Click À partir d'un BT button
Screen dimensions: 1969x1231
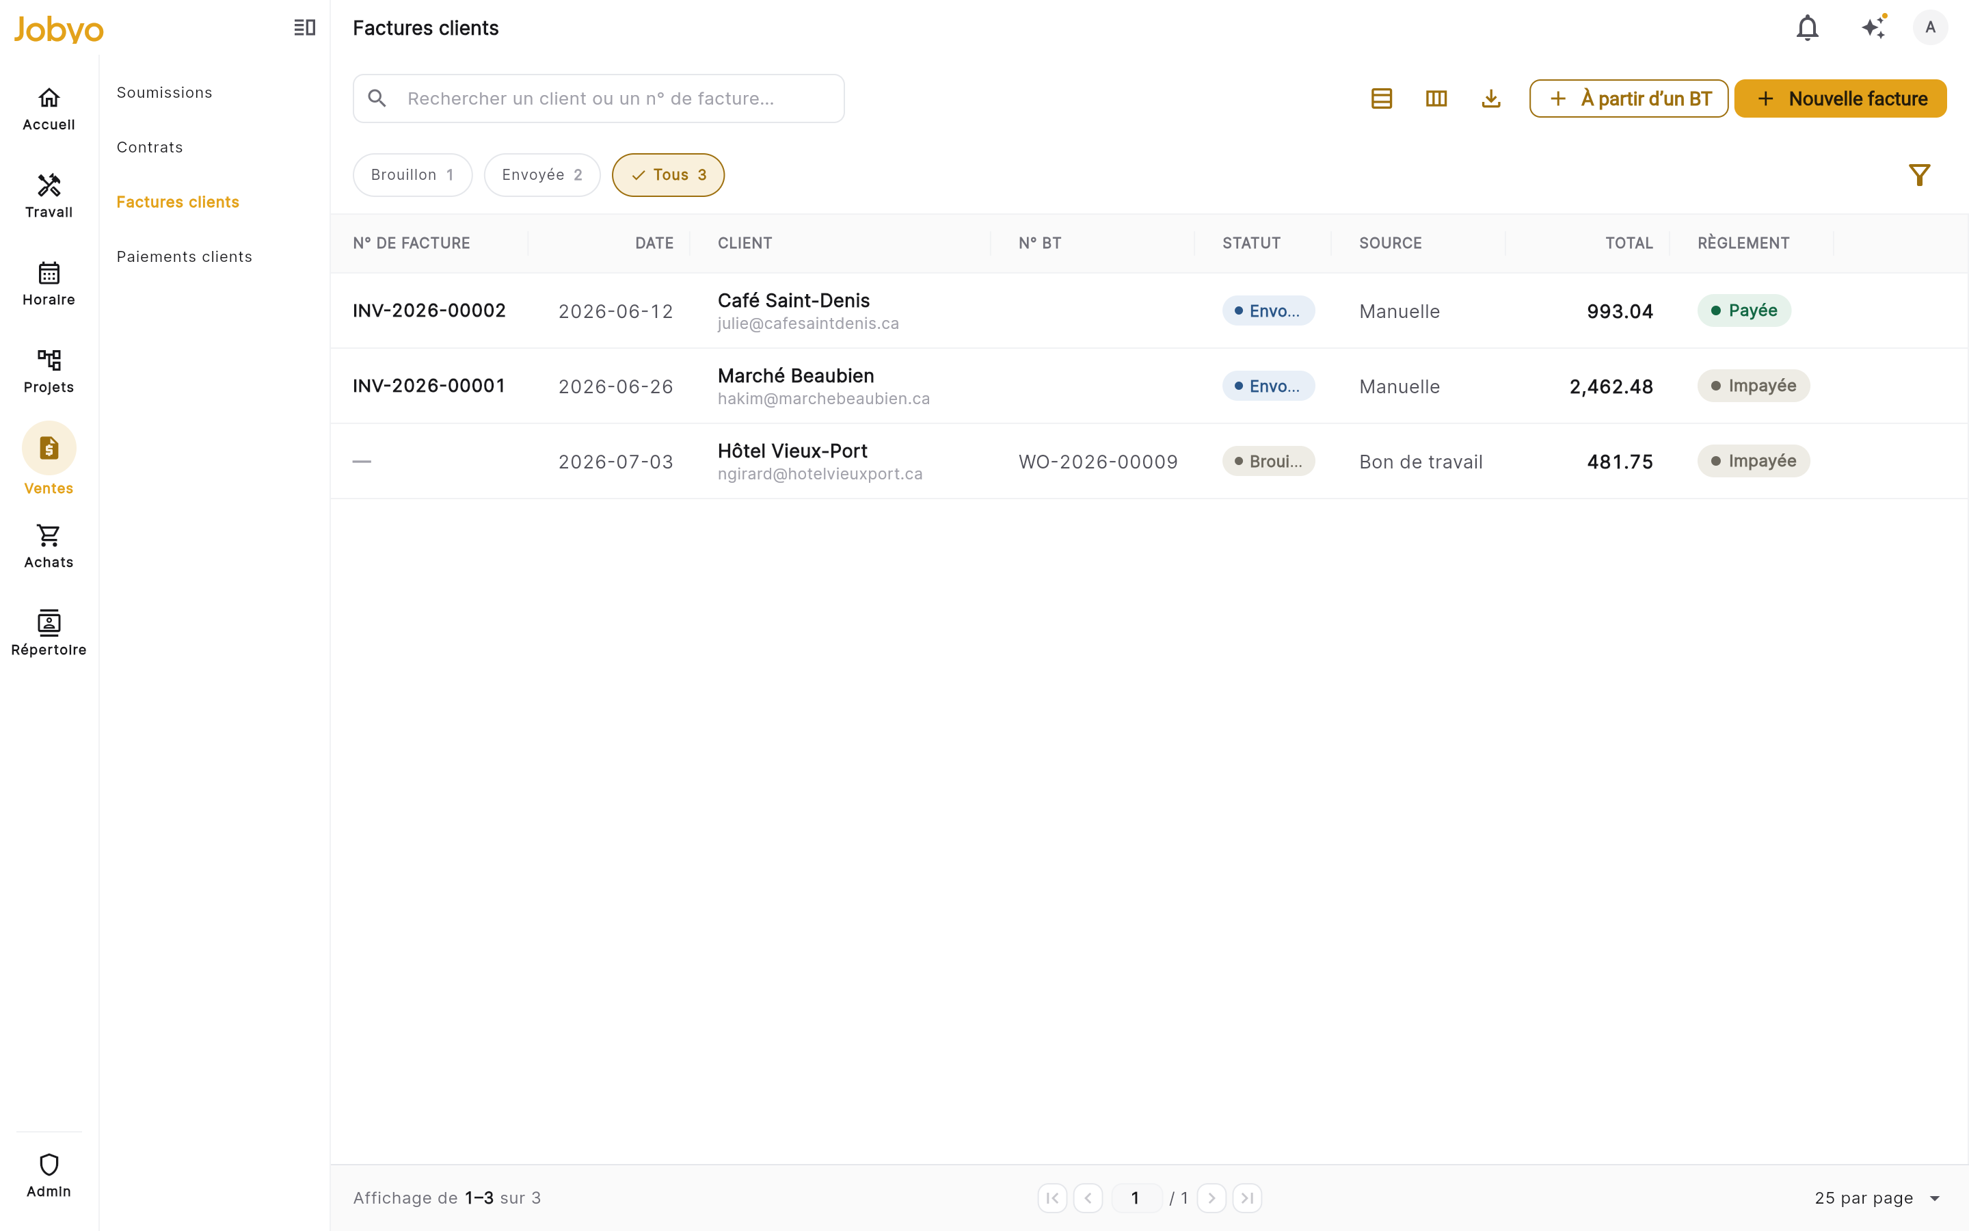coord(1629,98)
